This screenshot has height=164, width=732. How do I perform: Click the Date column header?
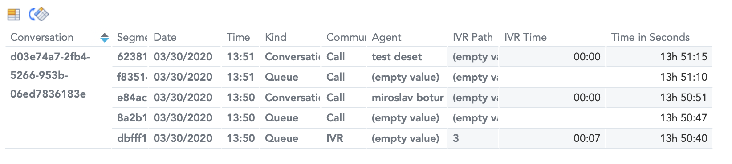[x=165, y=37]
